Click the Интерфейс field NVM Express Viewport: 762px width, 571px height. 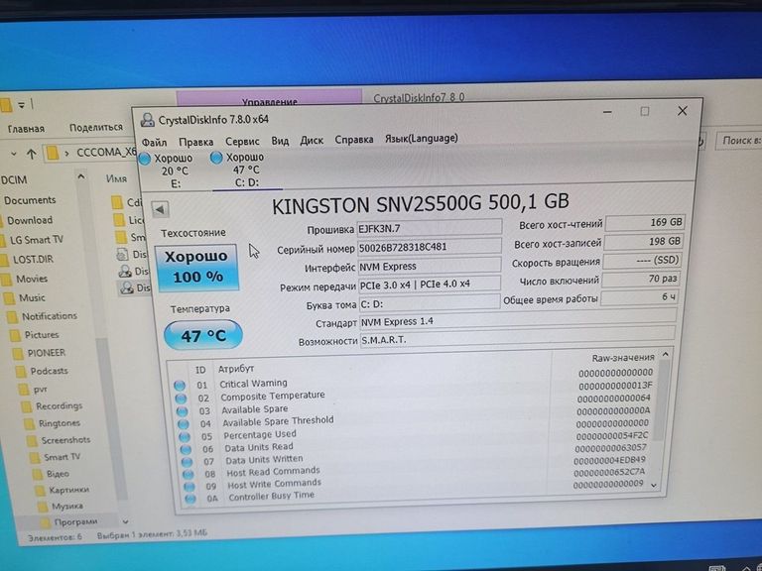pyautogui.click(x=429, y=266)
